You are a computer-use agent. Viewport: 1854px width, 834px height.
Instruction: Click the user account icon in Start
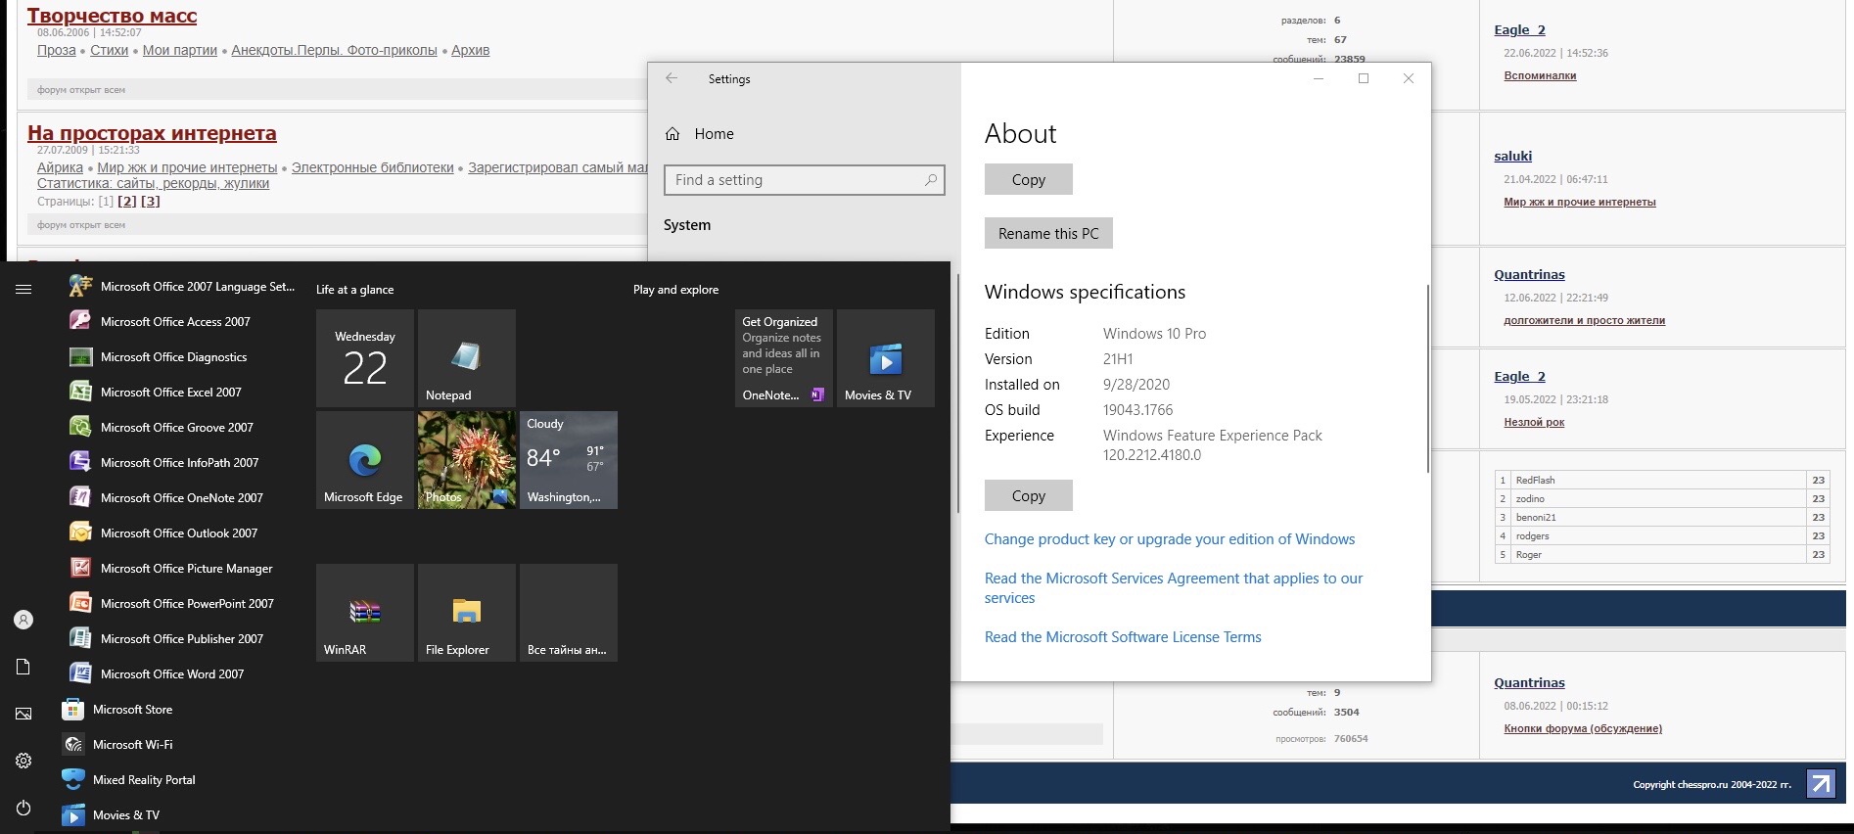pos(23,620)
